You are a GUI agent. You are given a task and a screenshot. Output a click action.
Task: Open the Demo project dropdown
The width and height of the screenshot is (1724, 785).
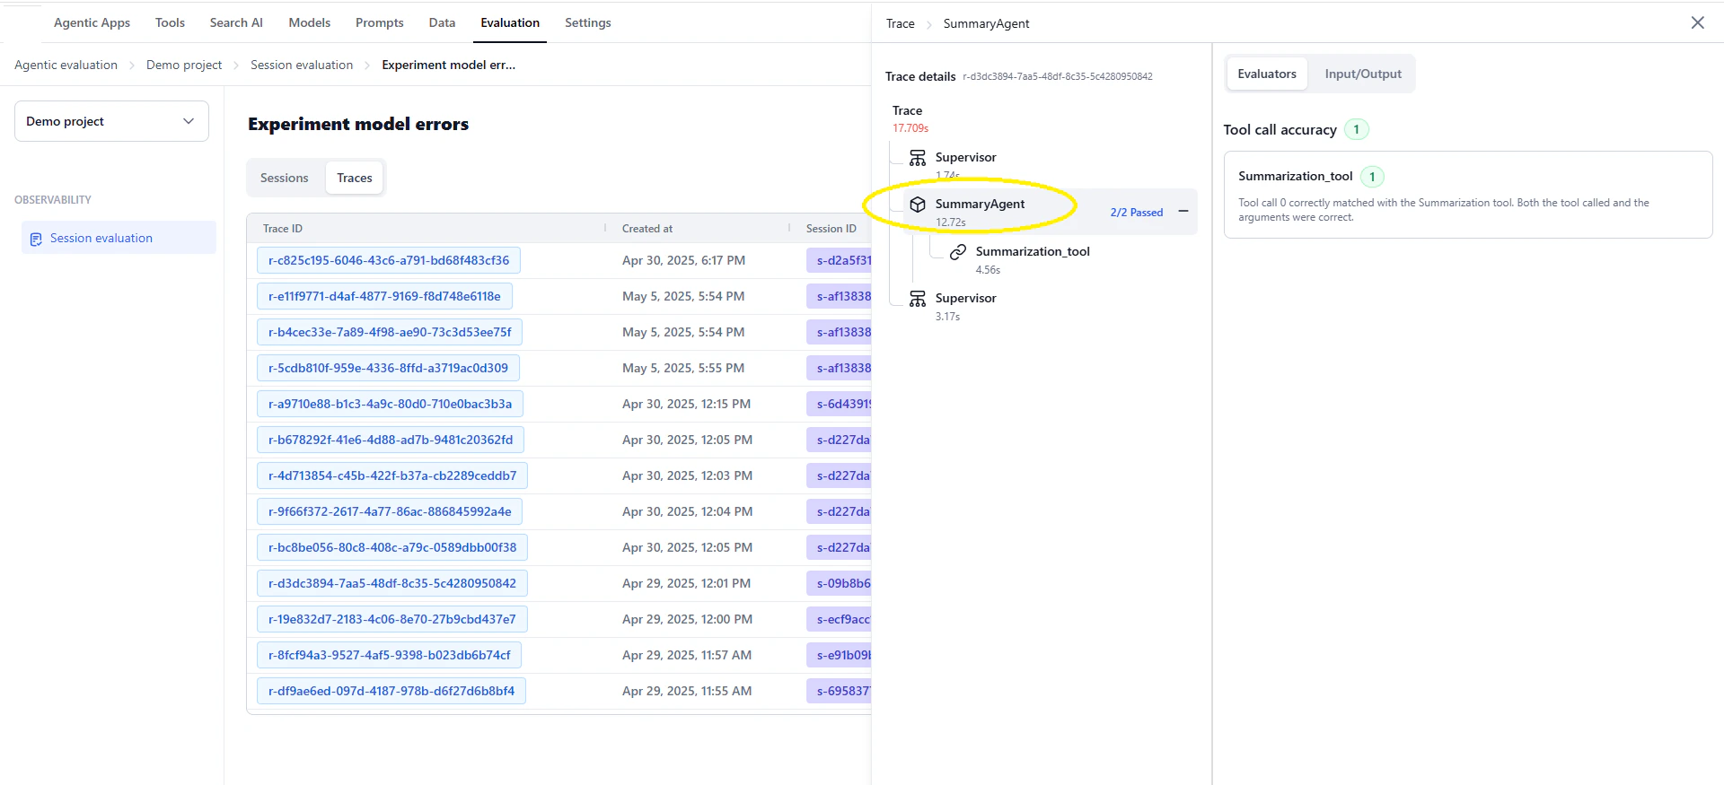pyautogui.click(x=111, y=121)
